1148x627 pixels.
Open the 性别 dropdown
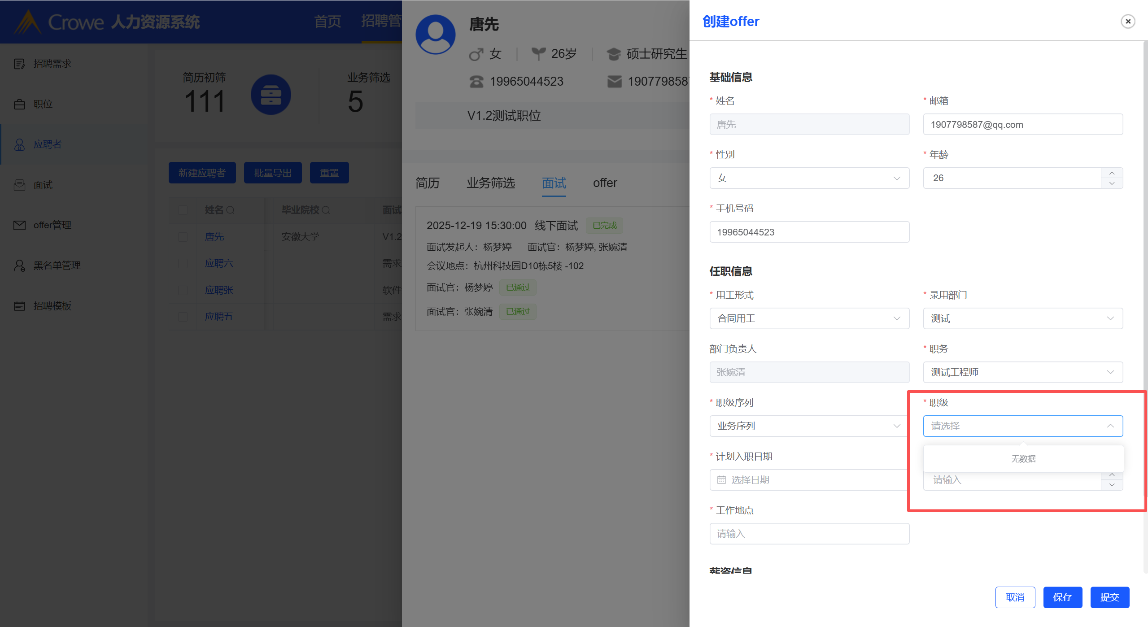[x=809, y=178]
